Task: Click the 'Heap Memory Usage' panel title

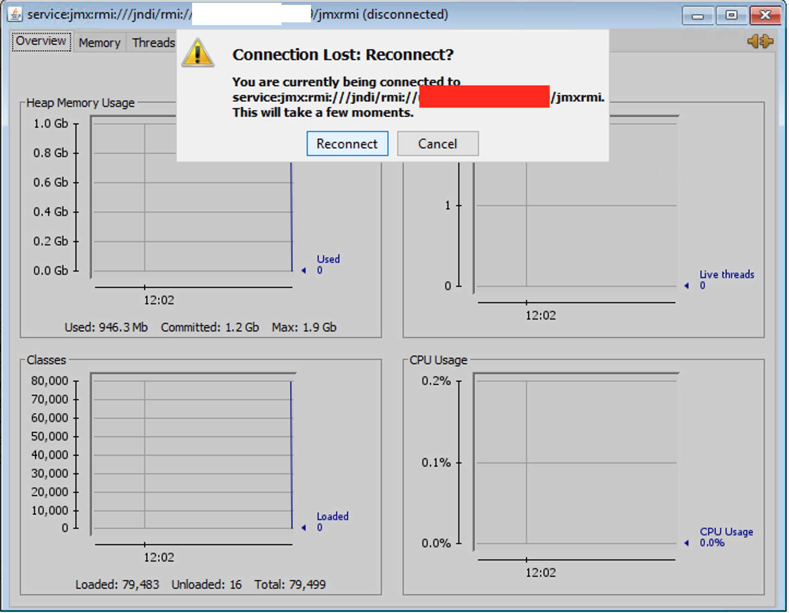Action: coord(80,103)
